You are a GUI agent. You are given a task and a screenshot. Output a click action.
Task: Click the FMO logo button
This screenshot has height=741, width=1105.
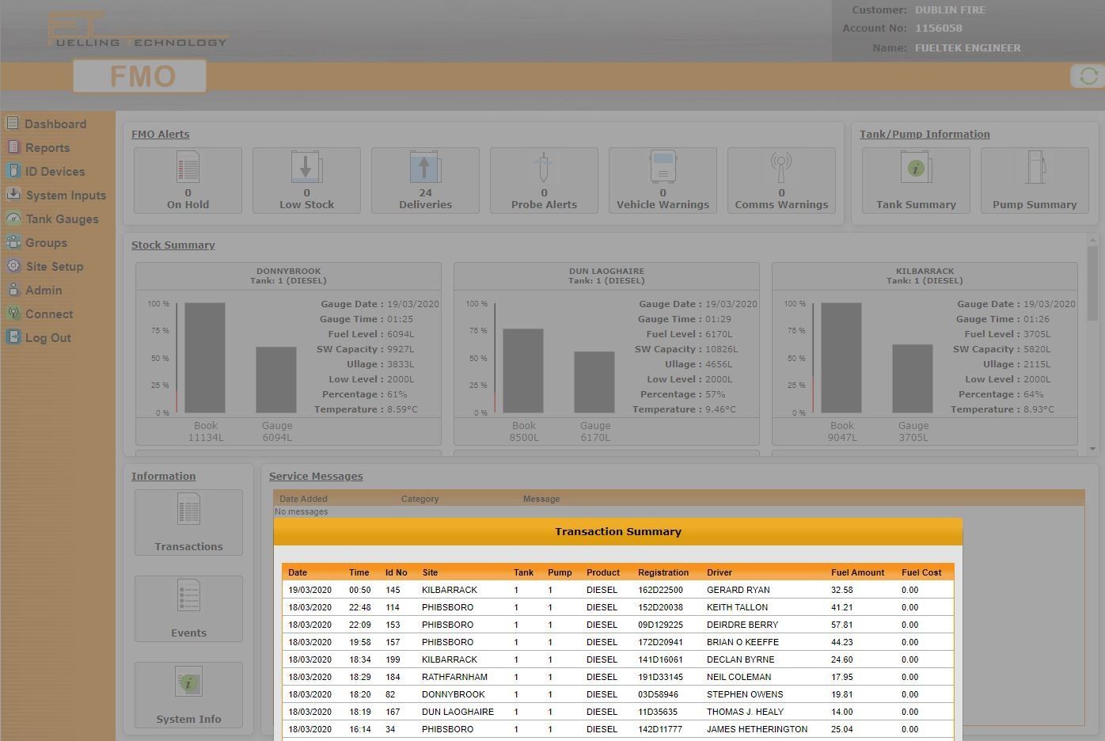coord(140,76)
